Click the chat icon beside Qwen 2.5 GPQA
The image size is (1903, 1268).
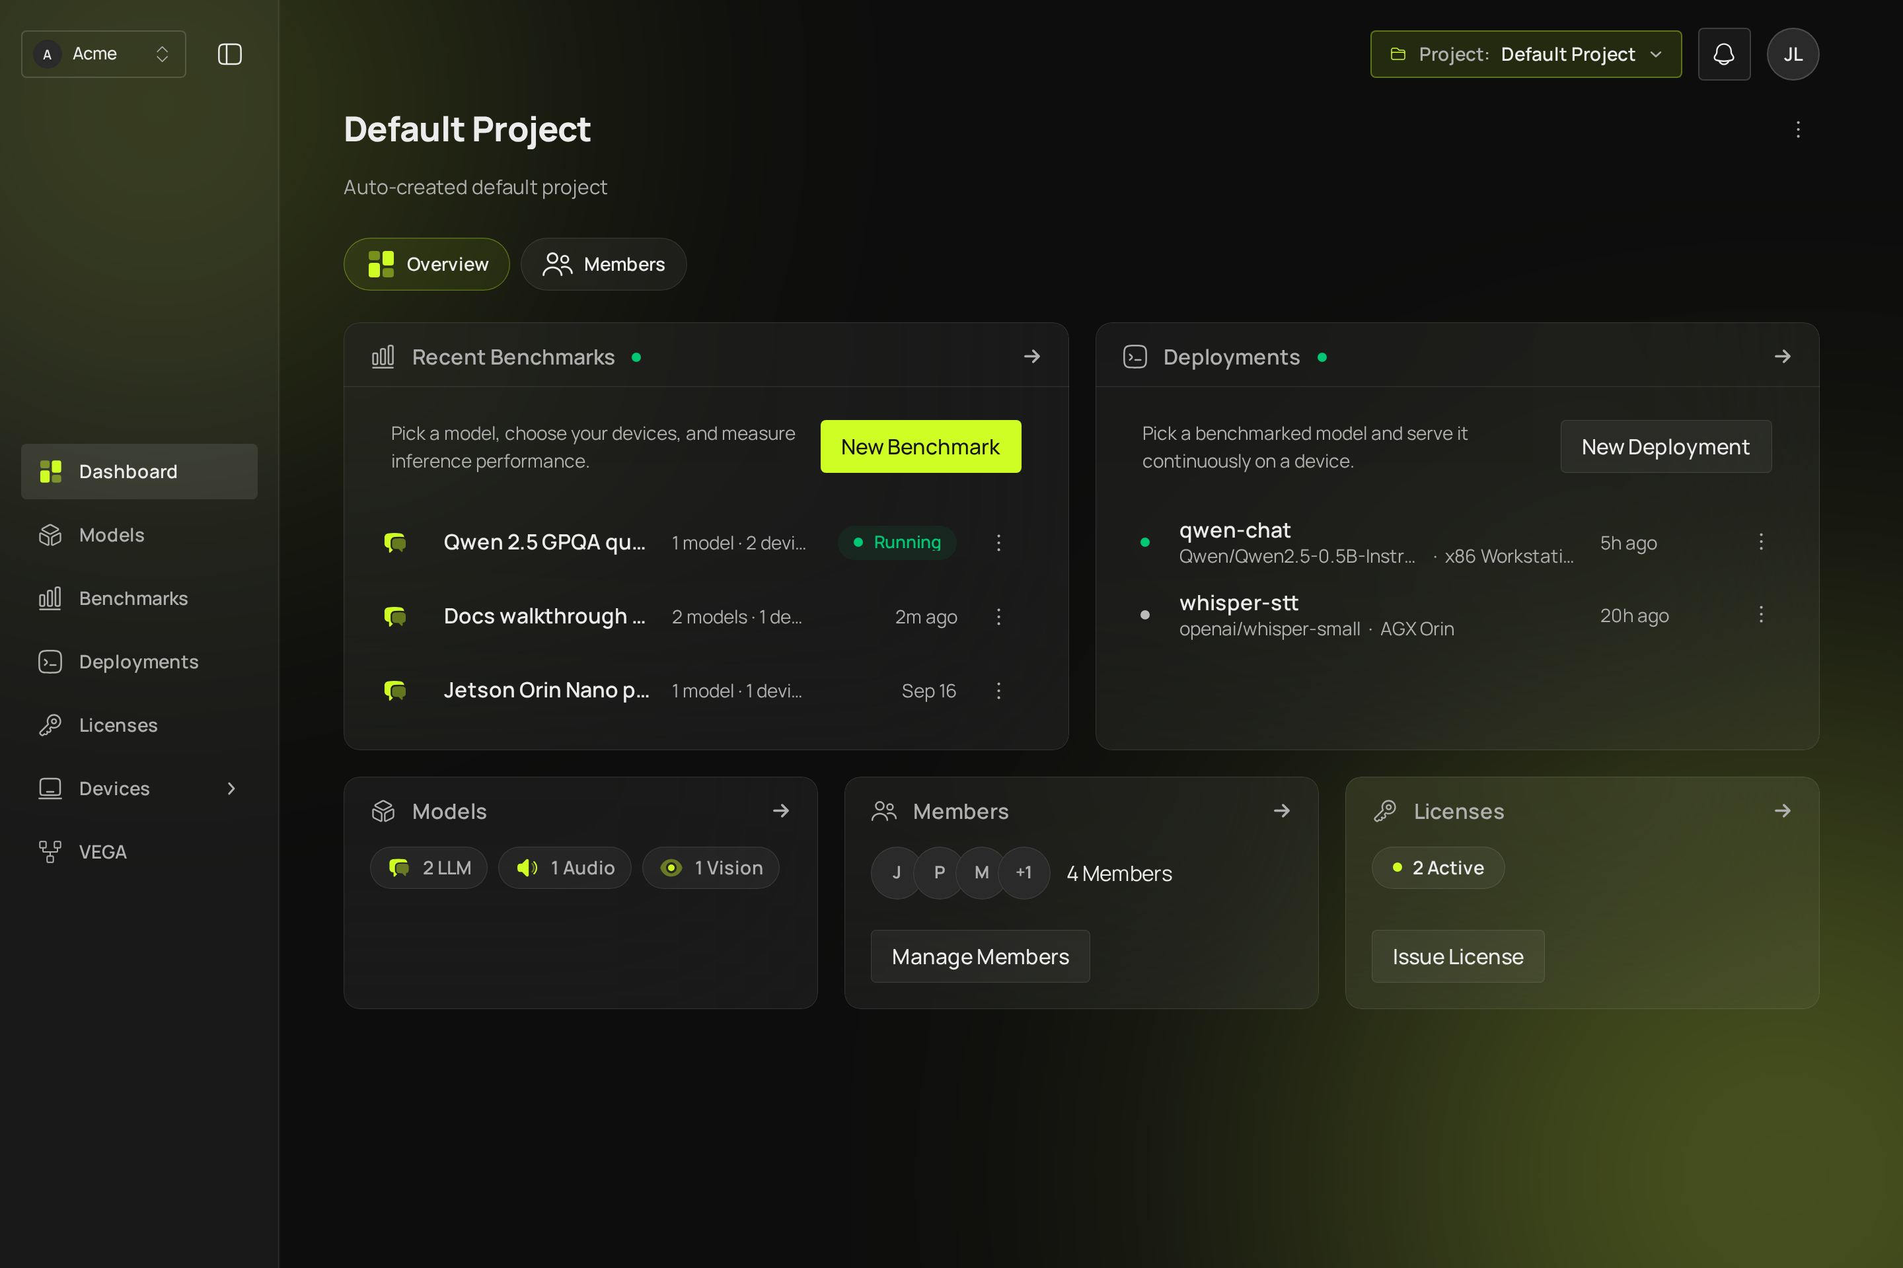pos(395,543)
